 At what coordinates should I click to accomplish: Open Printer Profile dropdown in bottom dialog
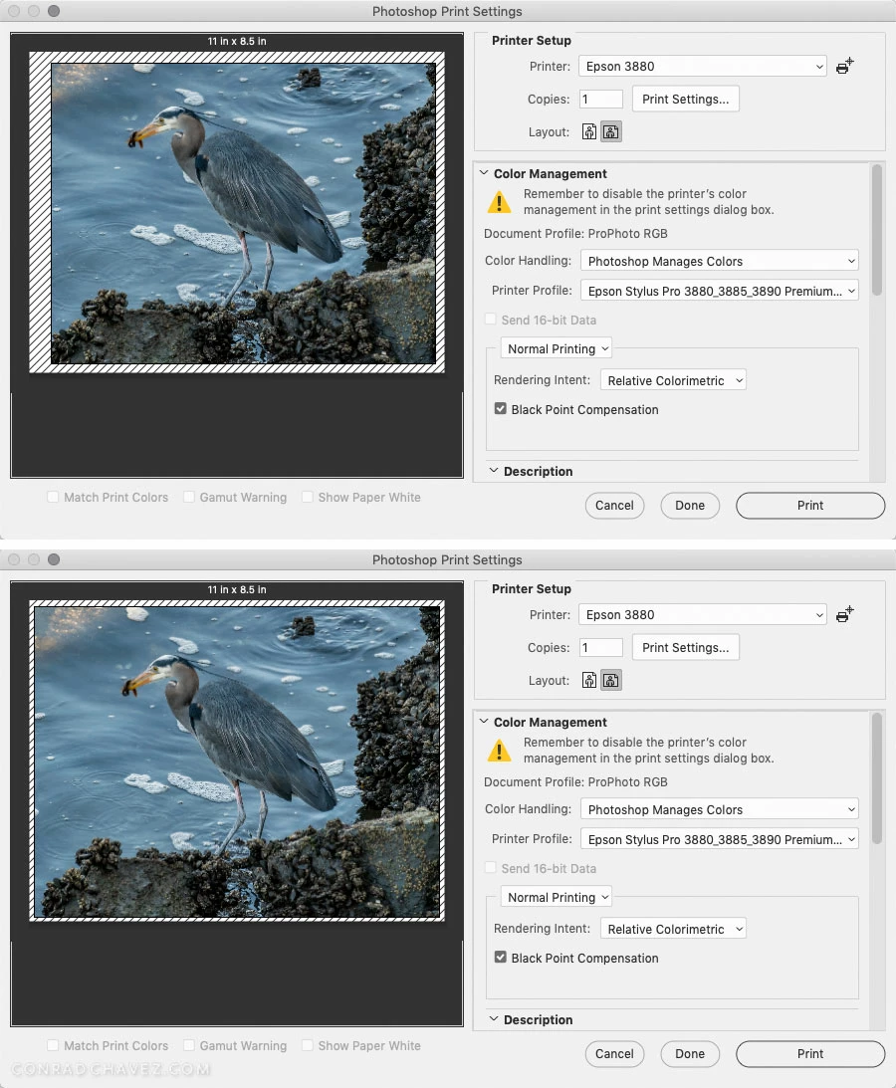tap(720, 839)
